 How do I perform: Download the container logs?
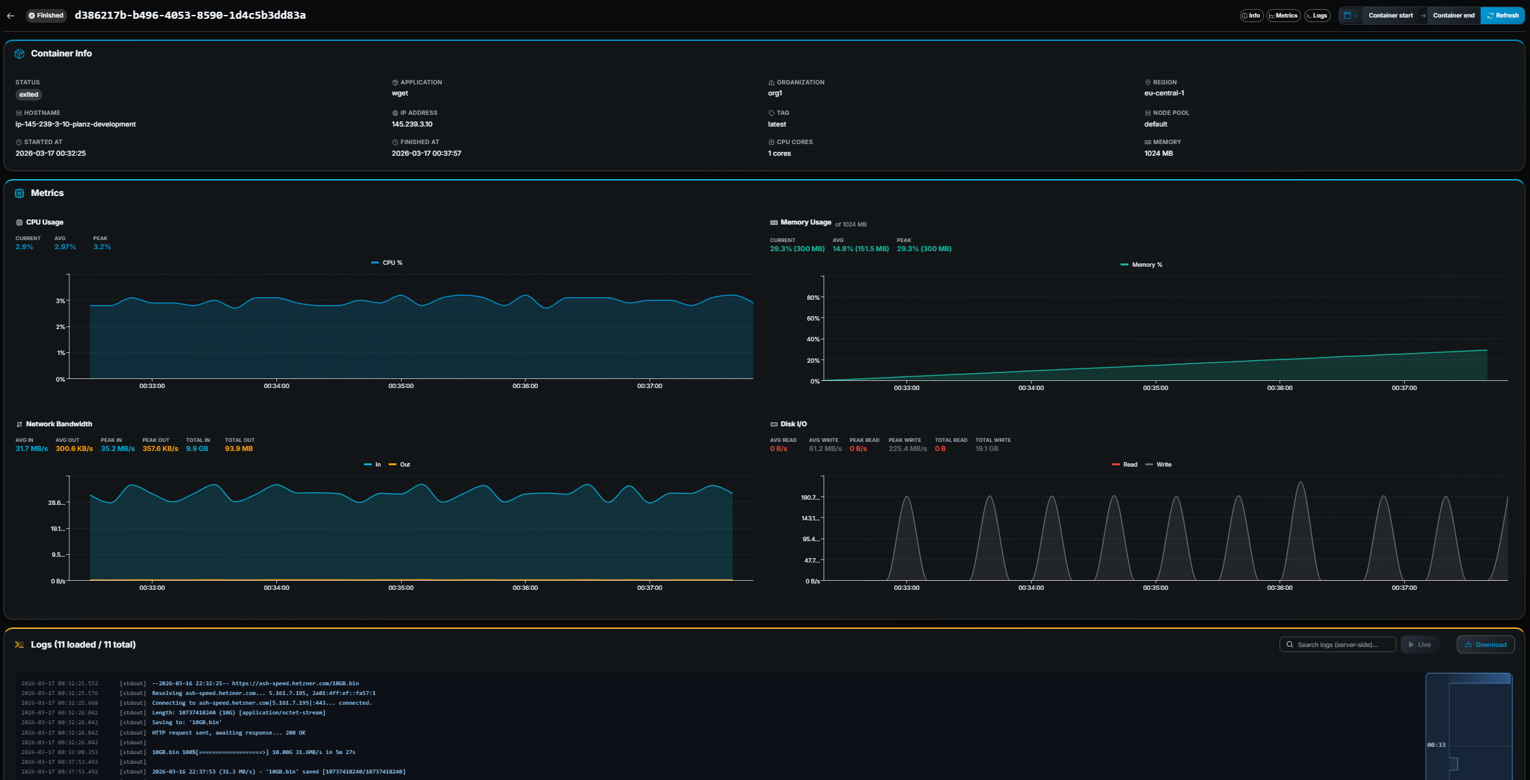pyautogui.click(x=1485, y=644)
